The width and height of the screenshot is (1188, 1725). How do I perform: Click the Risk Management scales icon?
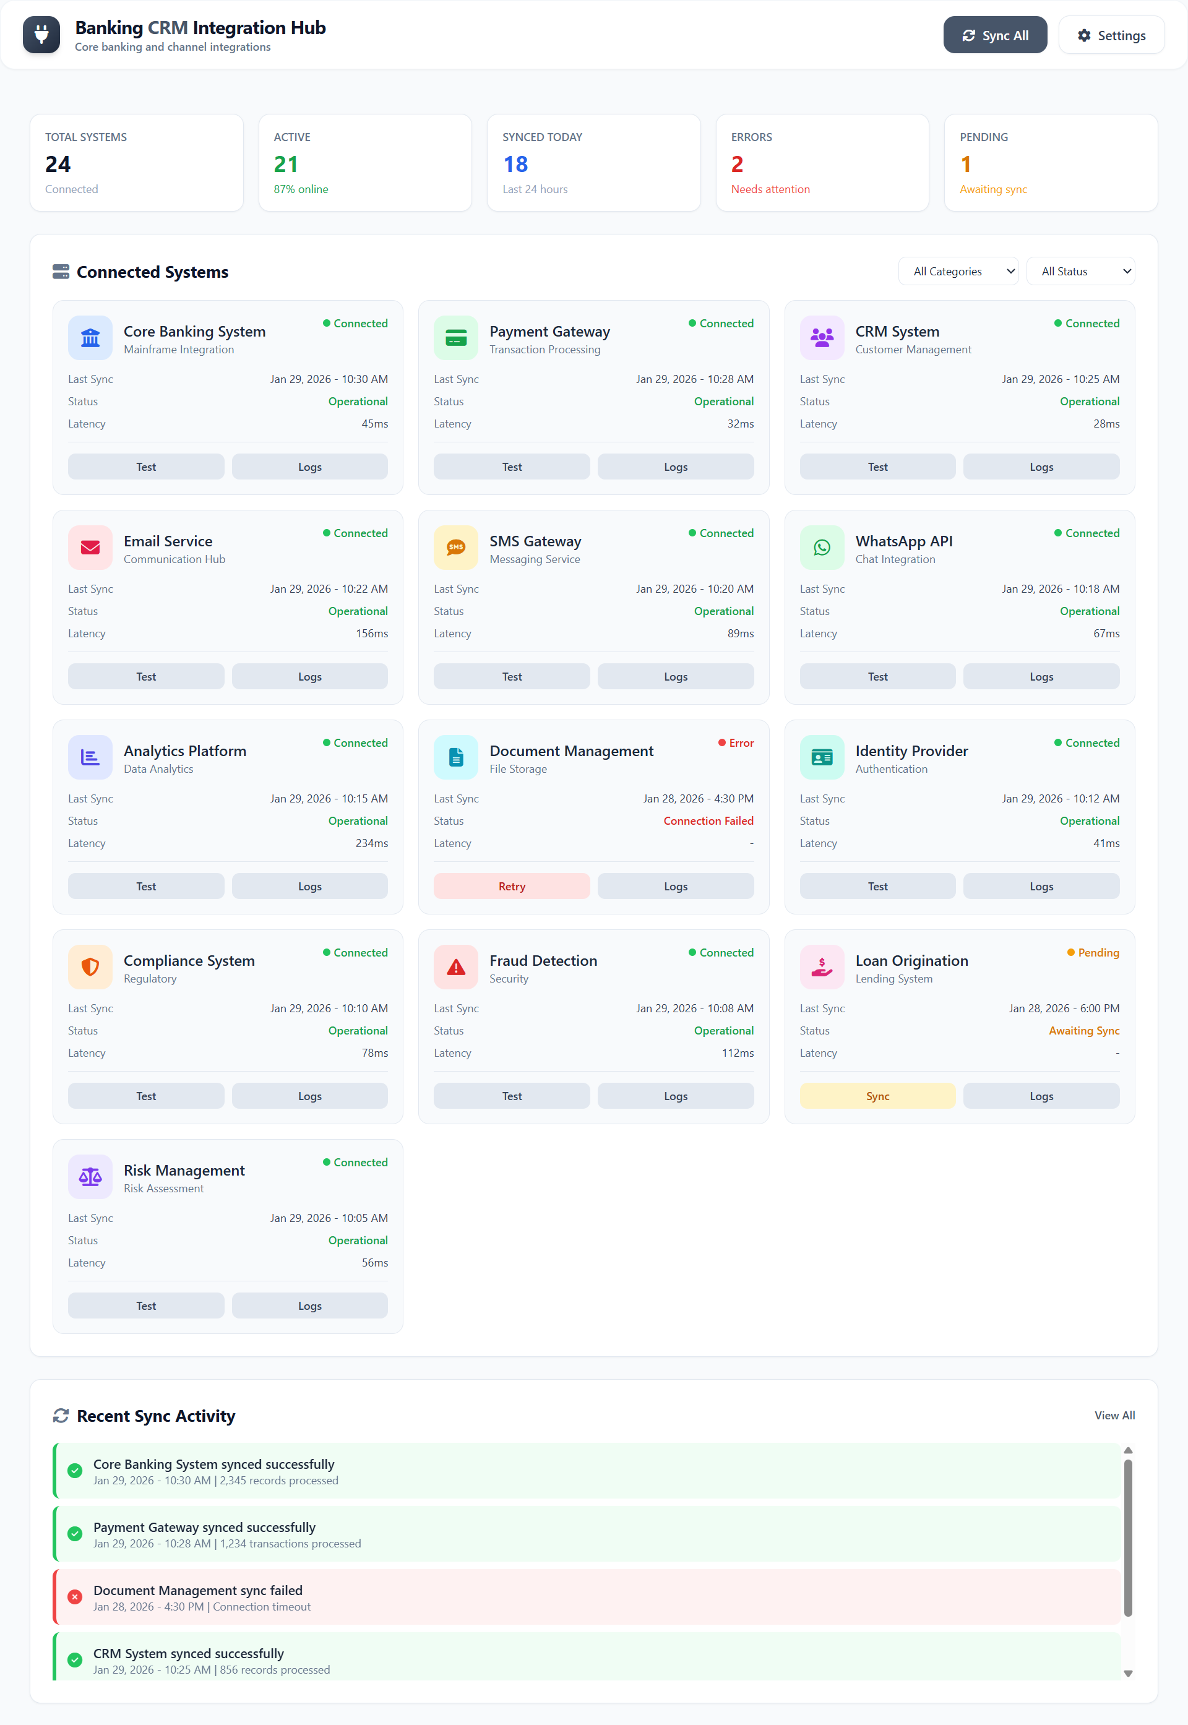tap(89, 1177)
